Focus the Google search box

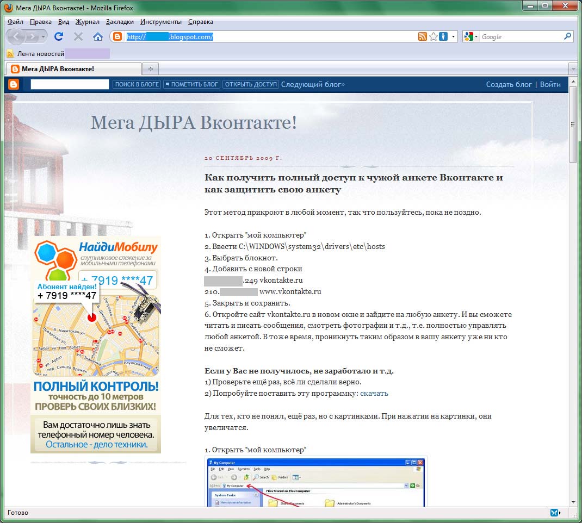(x=522, y=37)
